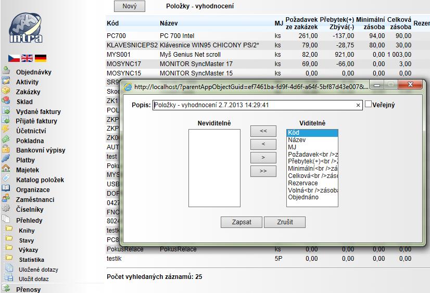This screenshot has width=430, height=293.
Task: Click the Majetek house icon
Action: [x=6, y=170]
